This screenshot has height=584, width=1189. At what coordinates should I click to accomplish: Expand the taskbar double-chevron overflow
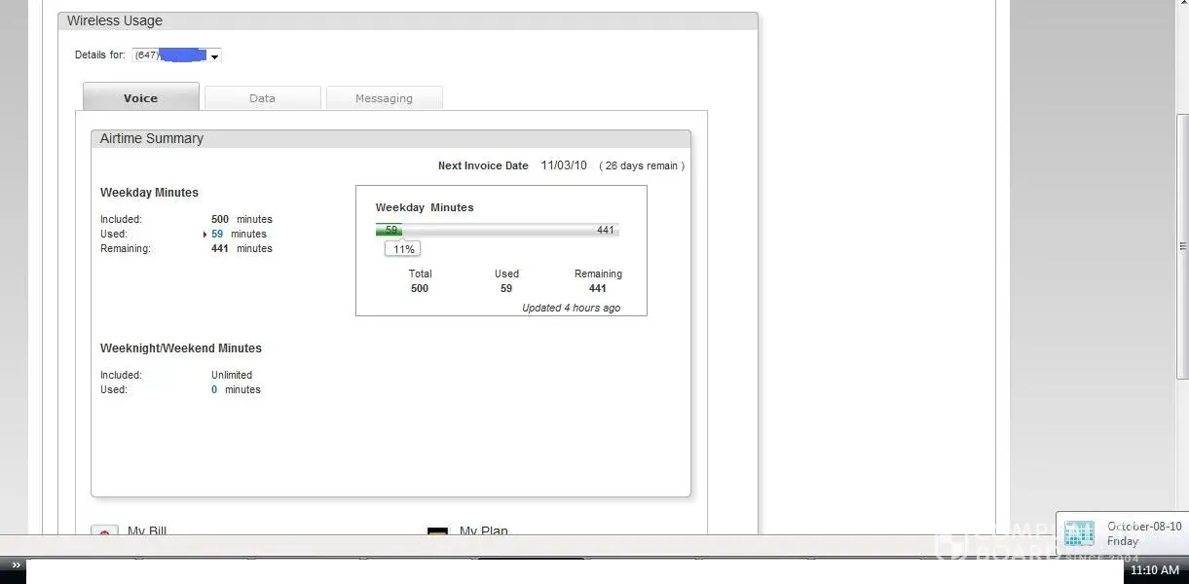16,566
